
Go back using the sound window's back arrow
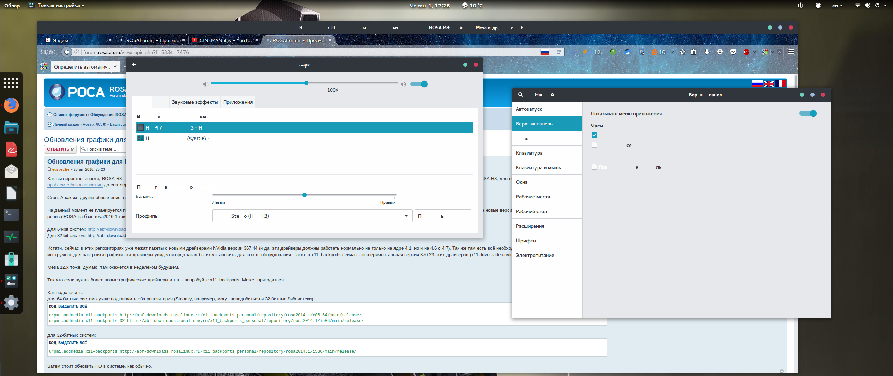(134, 65)
